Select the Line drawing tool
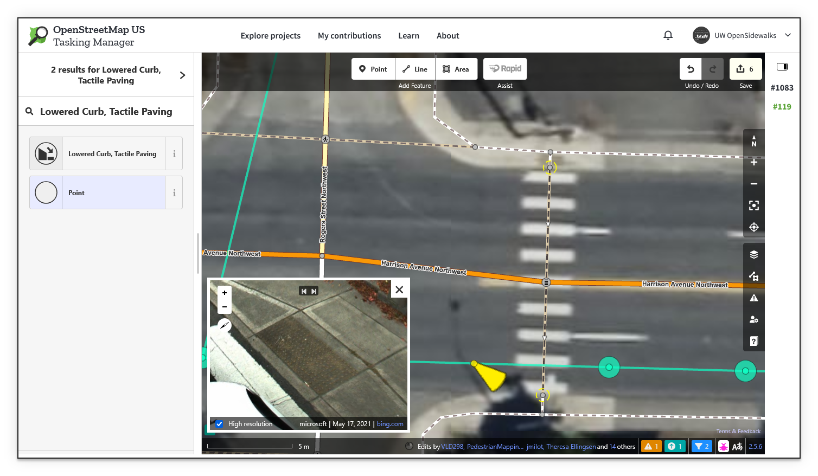 (414, 69)
